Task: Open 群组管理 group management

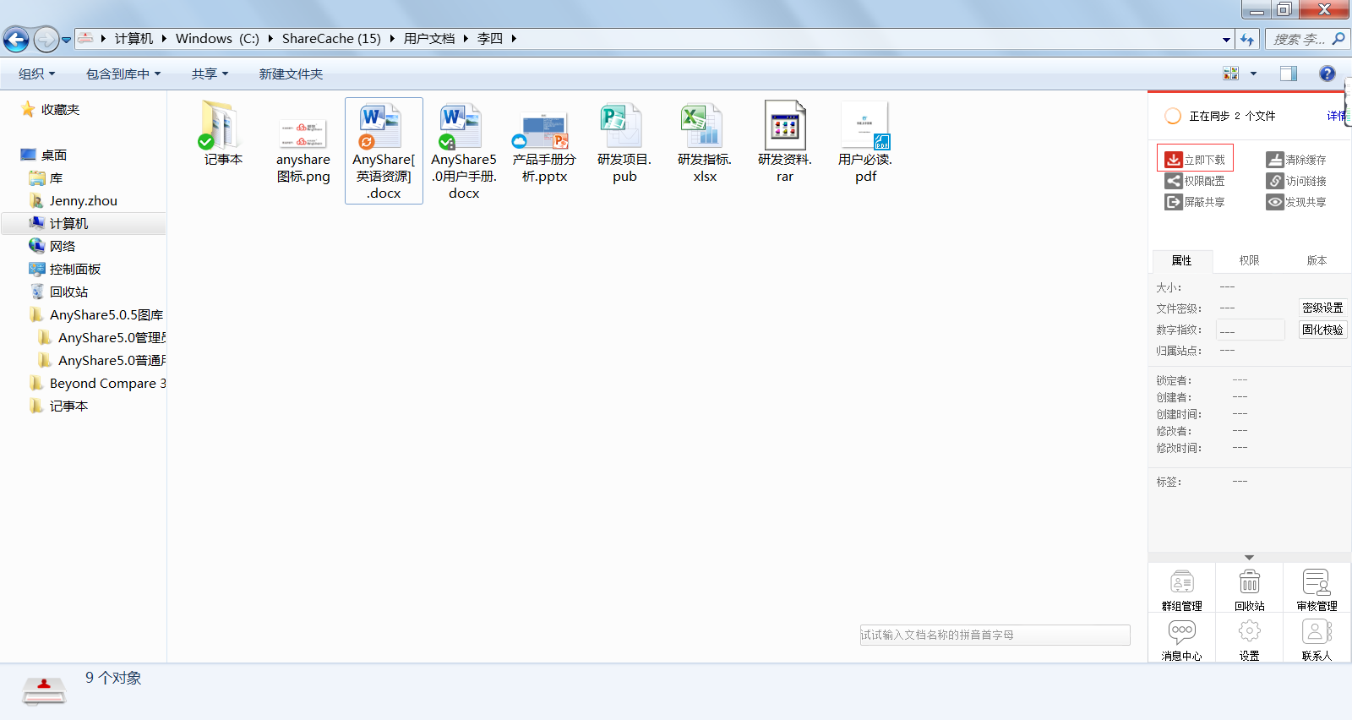Action: click(x=1181, y=590)
